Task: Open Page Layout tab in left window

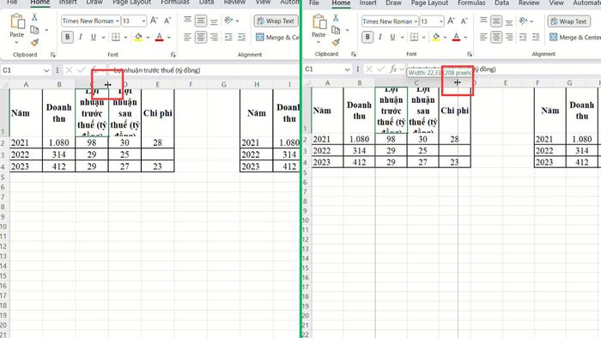Action: click(x=131, y=3)
